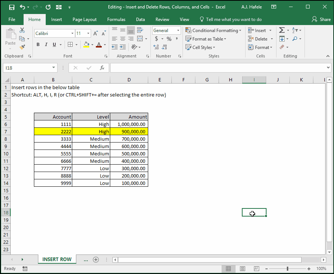Open the Calibri font name dropdown

pyautogui.click(x=72, y=34)
